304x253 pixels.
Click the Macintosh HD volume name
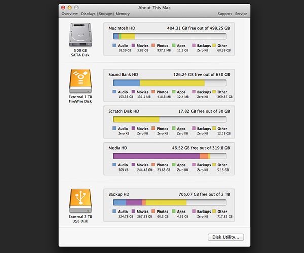coord(122,28)
